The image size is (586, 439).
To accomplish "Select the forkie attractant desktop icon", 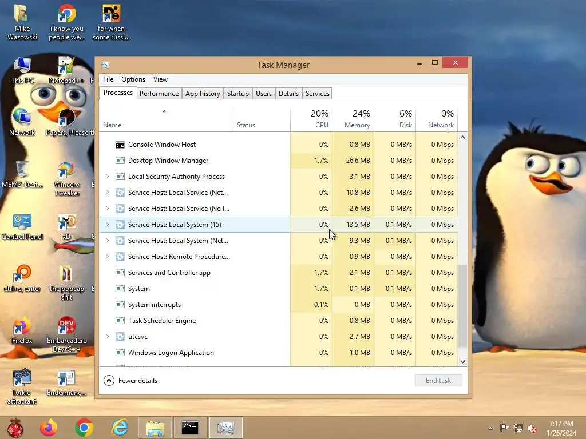I will (22, 387).
